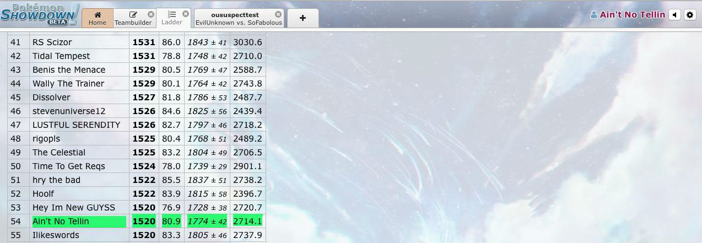The height and width of the screenshot is (243, 702).
Task: Open the EvilUnknown vs. SoFabulous battle tab
Action: [238, 19]
